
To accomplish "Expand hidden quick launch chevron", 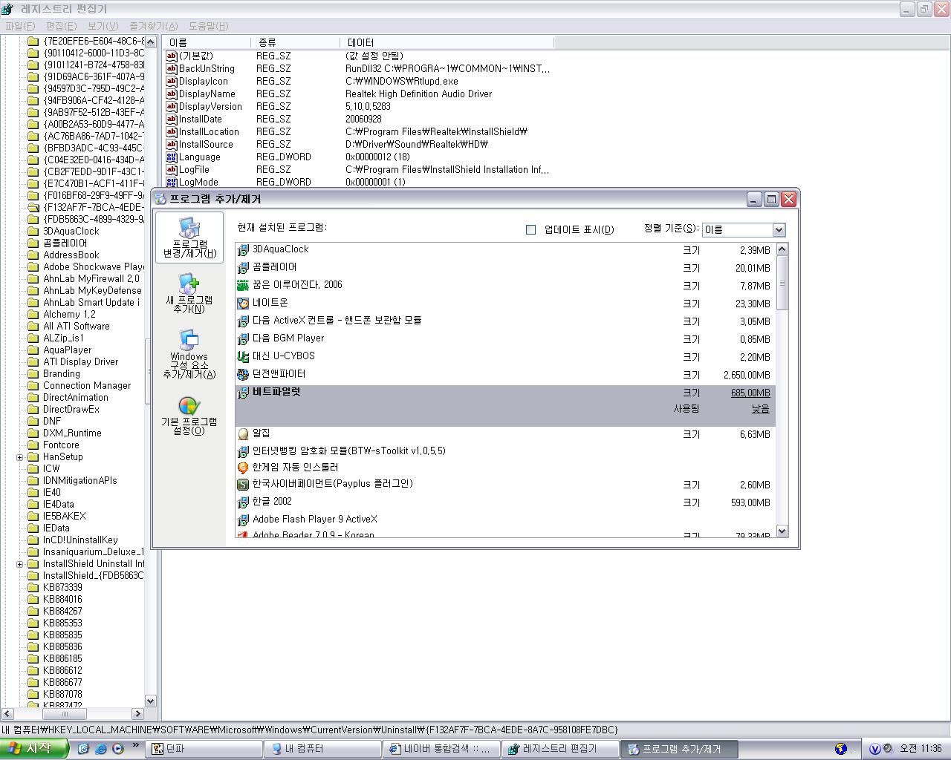I will 136,746.
